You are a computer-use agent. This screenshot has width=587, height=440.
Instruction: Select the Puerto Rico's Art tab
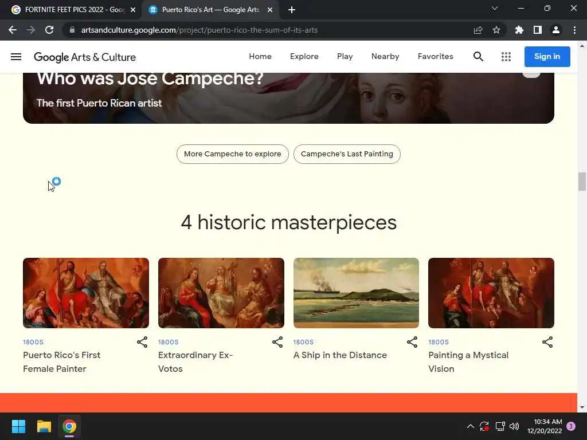click(210, 10)
